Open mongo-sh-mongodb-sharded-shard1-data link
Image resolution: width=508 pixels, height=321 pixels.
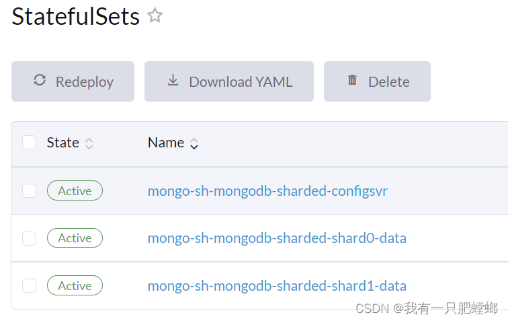point(277,286)
